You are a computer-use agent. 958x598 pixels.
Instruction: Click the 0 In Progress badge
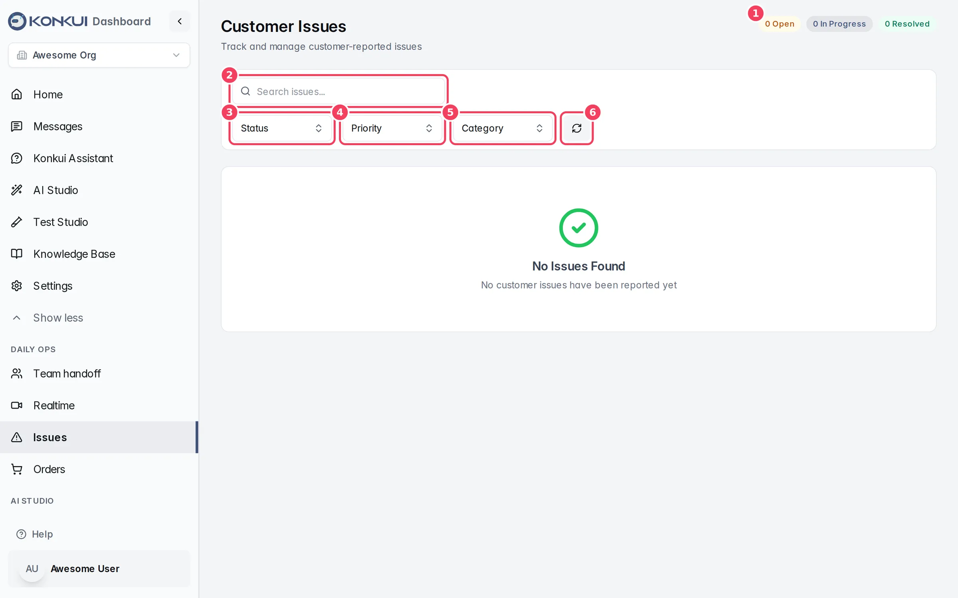(839, 24)
